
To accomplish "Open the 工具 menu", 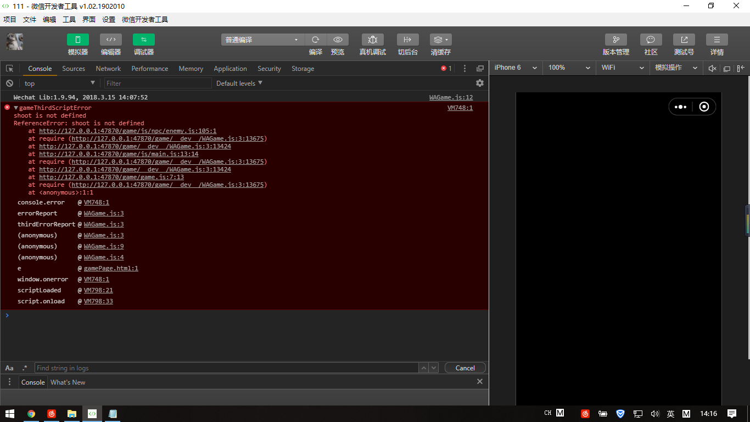I will (69, 19).
